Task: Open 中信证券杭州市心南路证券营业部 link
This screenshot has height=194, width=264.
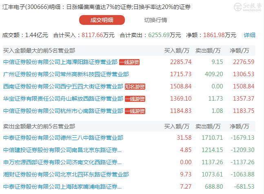Action: click(x=63, y=111)
